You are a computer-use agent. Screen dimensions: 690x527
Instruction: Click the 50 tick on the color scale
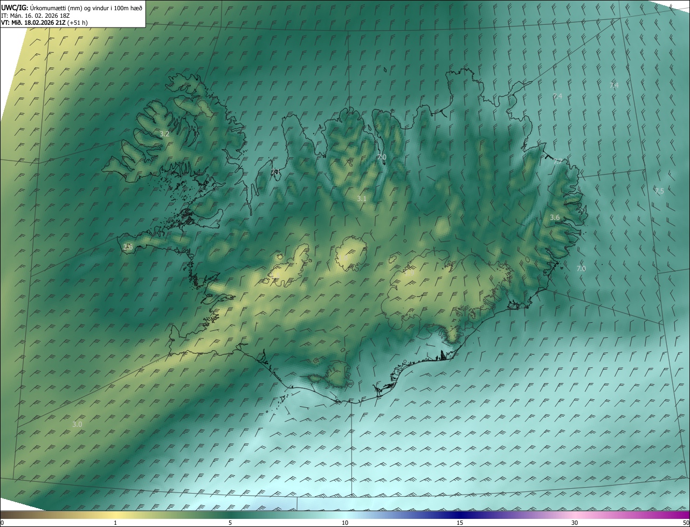coord(686,523)
